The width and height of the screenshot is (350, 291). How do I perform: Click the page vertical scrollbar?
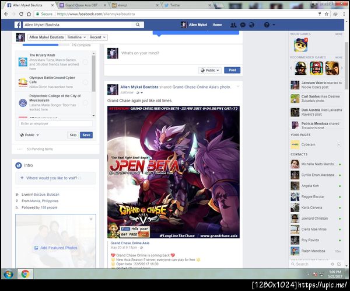(x=346, y=67)
